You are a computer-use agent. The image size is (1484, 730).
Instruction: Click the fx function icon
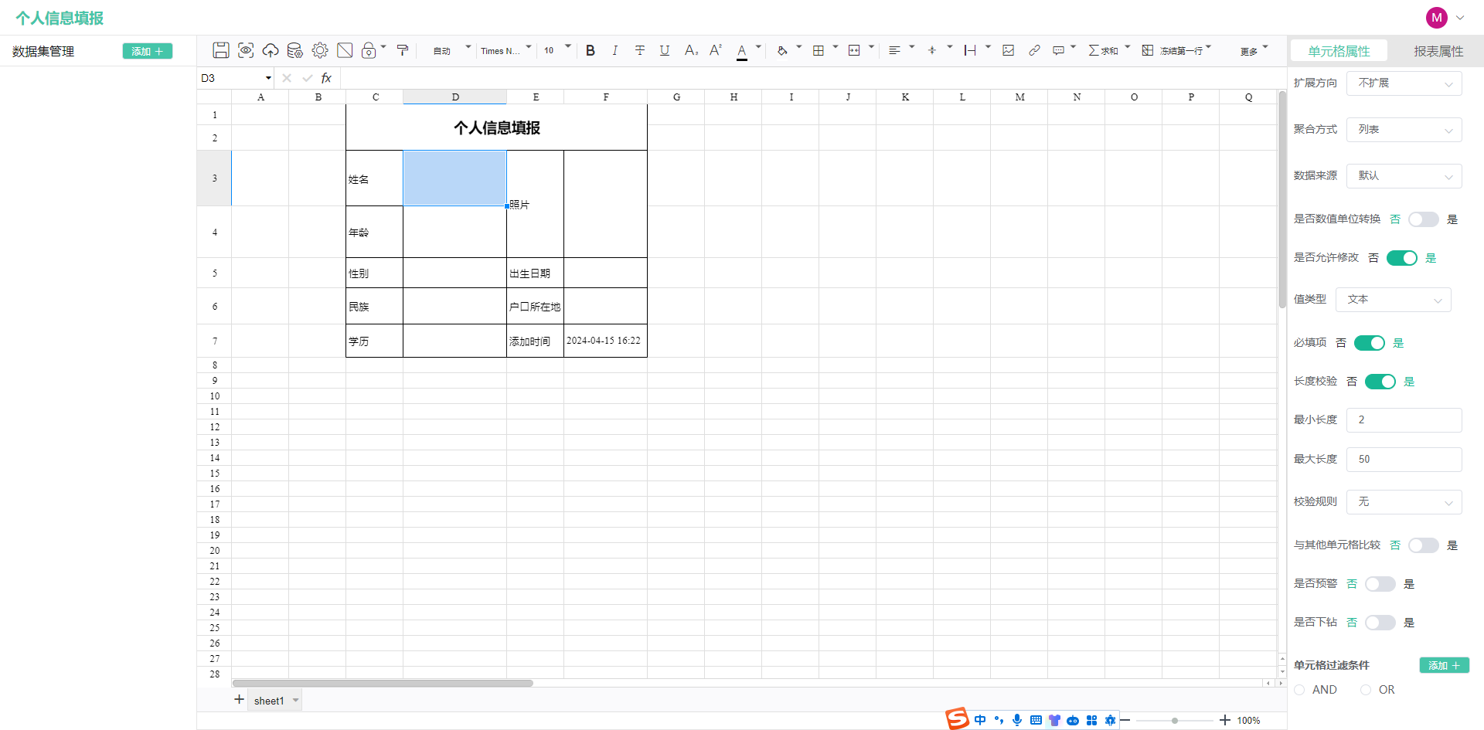tap(326, 78)
